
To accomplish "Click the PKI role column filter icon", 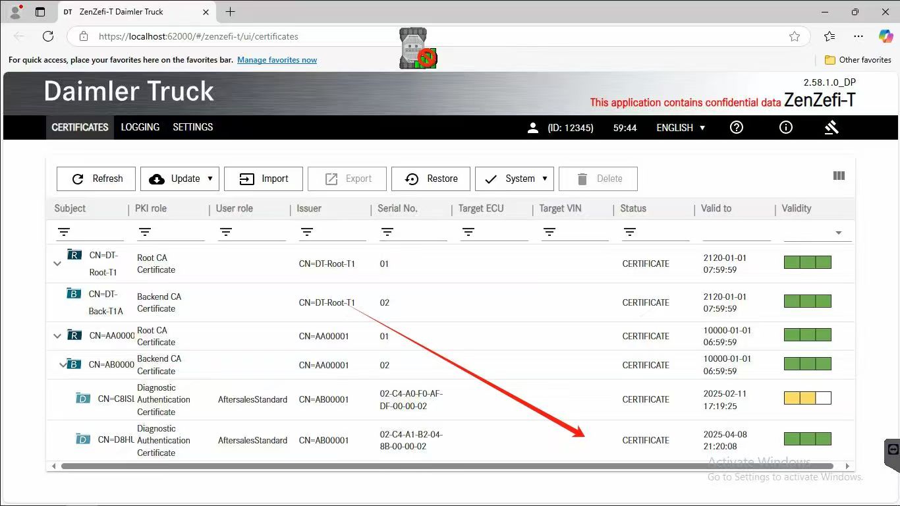I will [x=145, y=232].
